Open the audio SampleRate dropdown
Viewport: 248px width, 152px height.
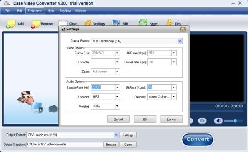tap(117, 87)
